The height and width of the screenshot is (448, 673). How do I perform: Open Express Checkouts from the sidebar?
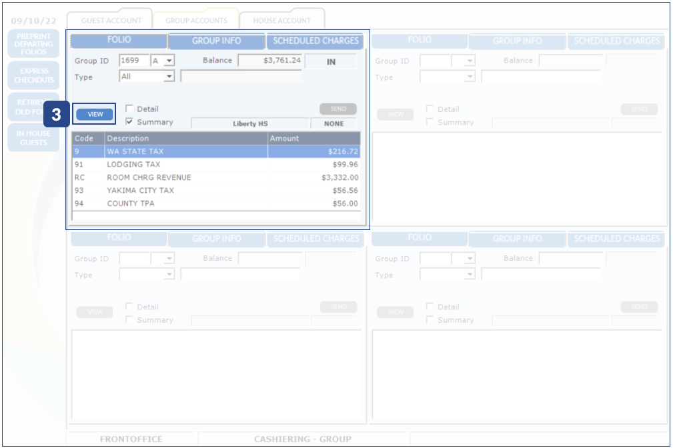33,75
